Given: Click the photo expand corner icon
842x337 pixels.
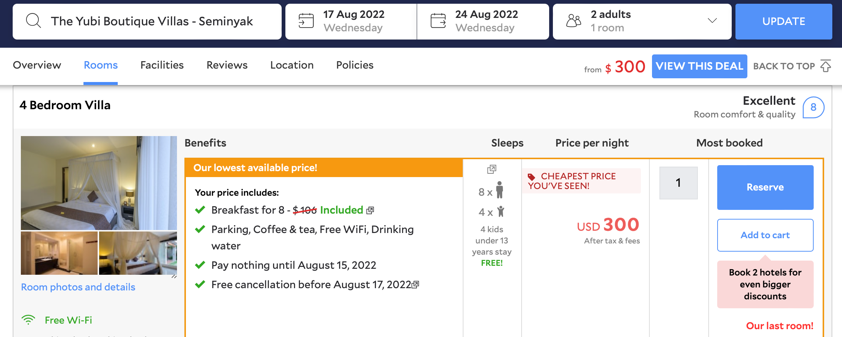Looking at the screenshot, I should (x=174, y=277).
